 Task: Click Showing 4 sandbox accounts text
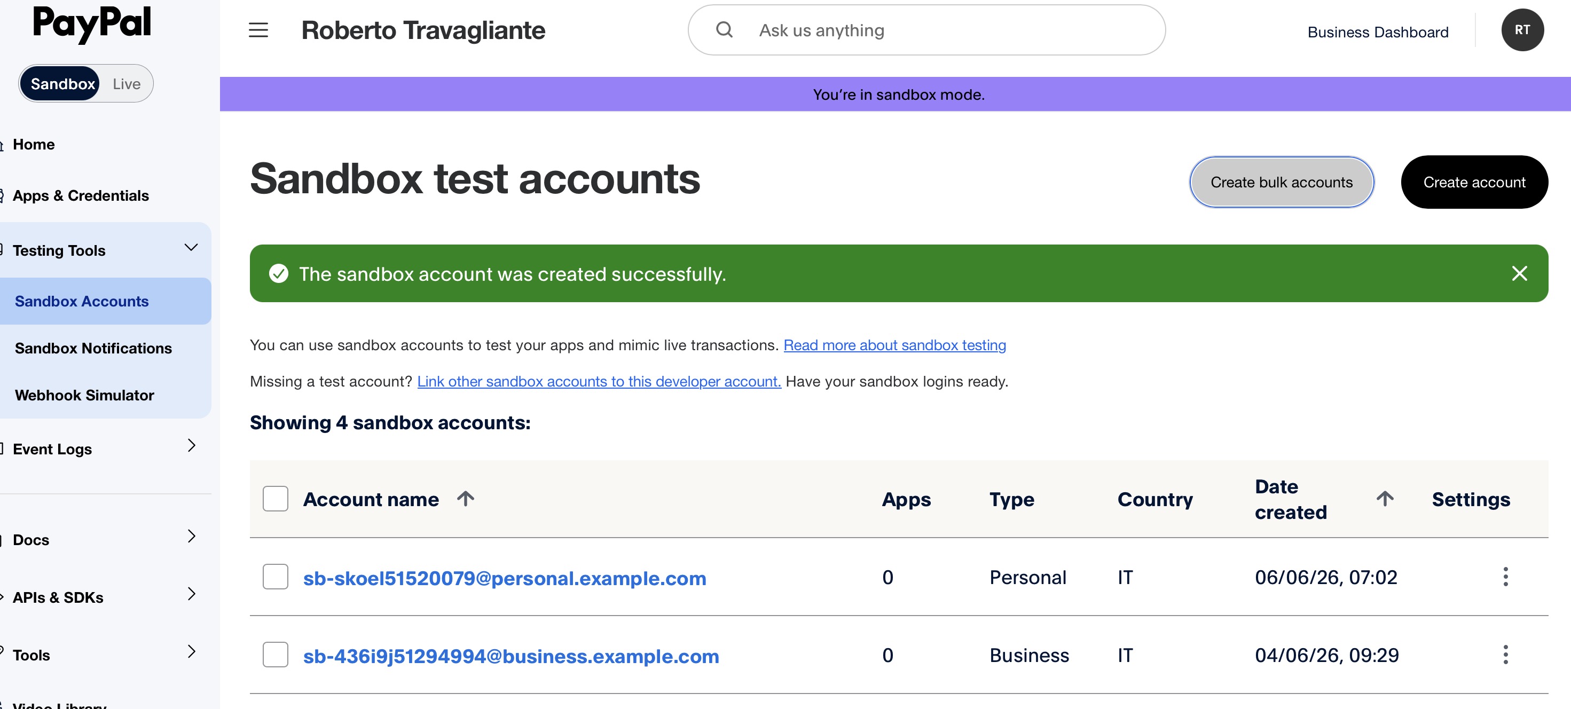390,422
